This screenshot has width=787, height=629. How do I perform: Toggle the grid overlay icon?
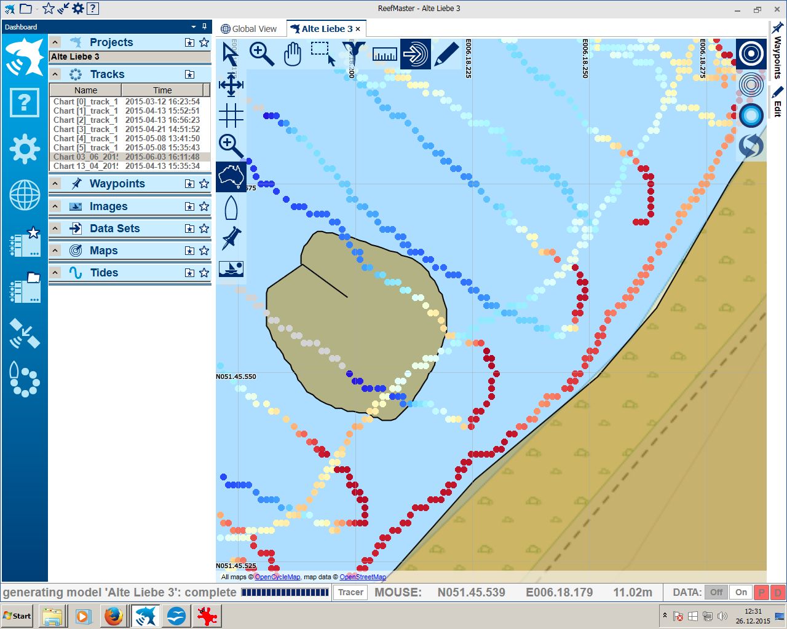point(231,115)
